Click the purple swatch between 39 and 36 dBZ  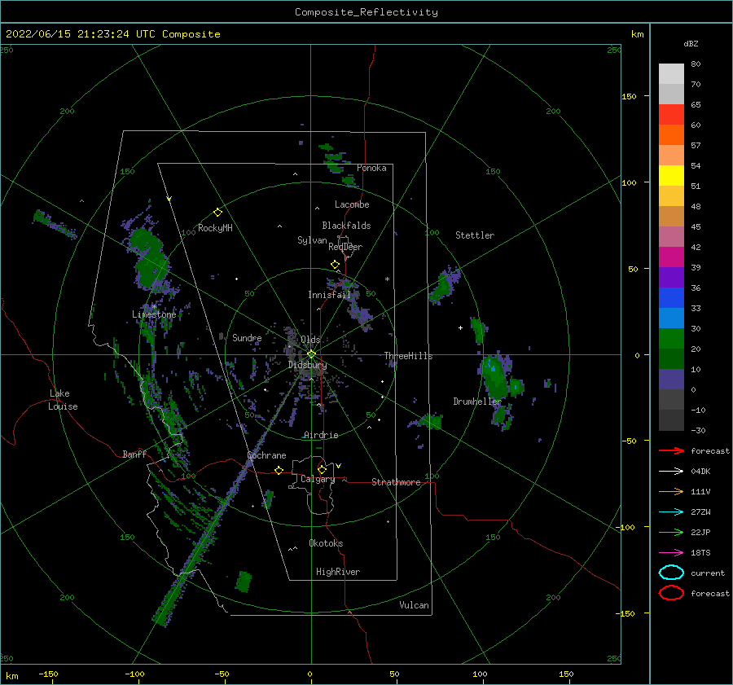(x=671, y=278)
